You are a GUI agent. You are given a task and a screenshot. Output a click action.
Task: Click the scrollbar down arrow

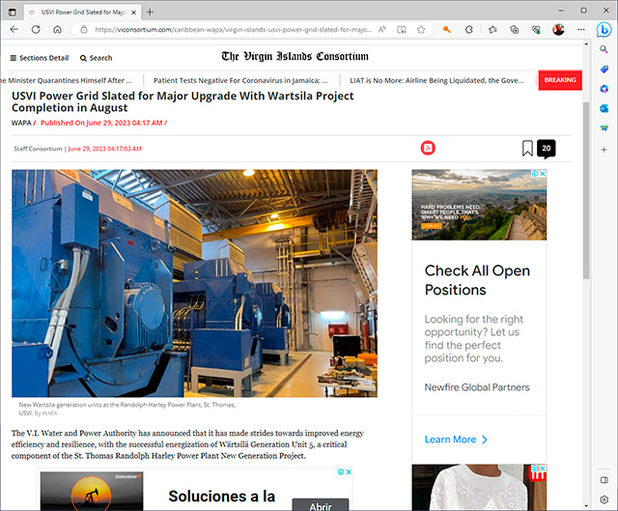pos(586,506)
